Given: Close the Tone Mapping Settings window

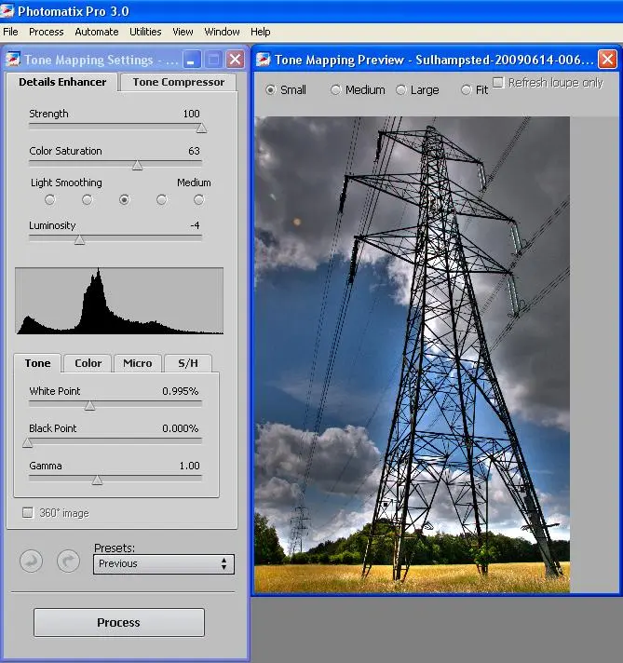Looking at the screenshot, I should click(236, 60).
